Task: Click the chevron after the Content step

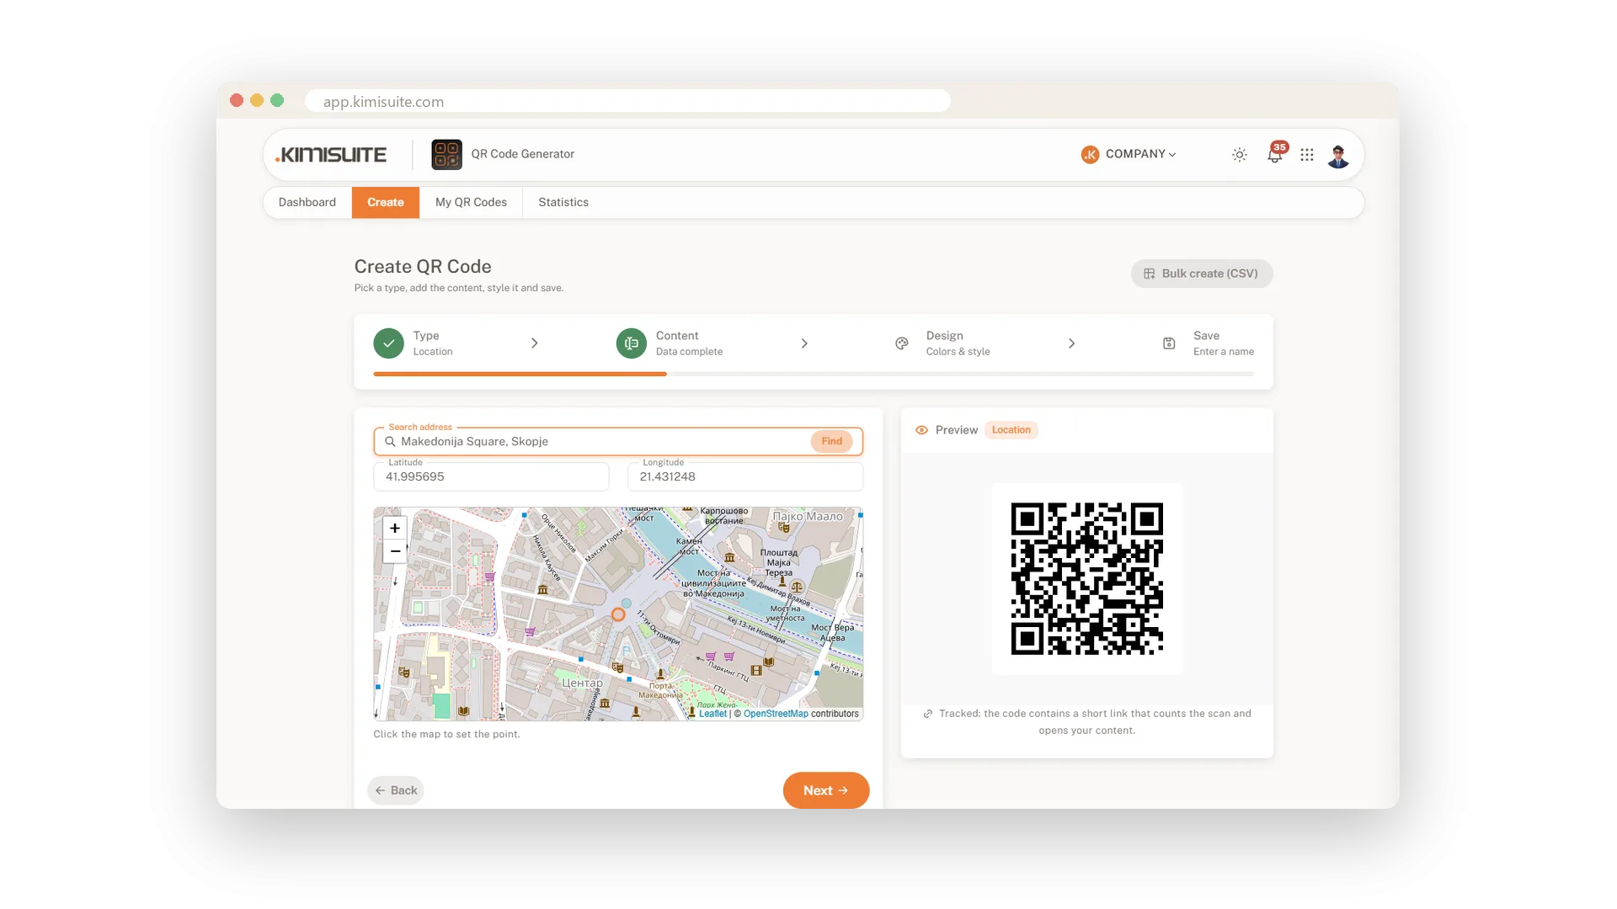Action: point(804,343)
